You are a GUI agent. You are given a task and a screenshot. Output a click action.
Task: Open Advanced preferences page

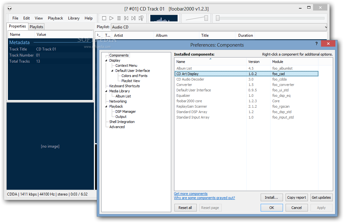117,127
